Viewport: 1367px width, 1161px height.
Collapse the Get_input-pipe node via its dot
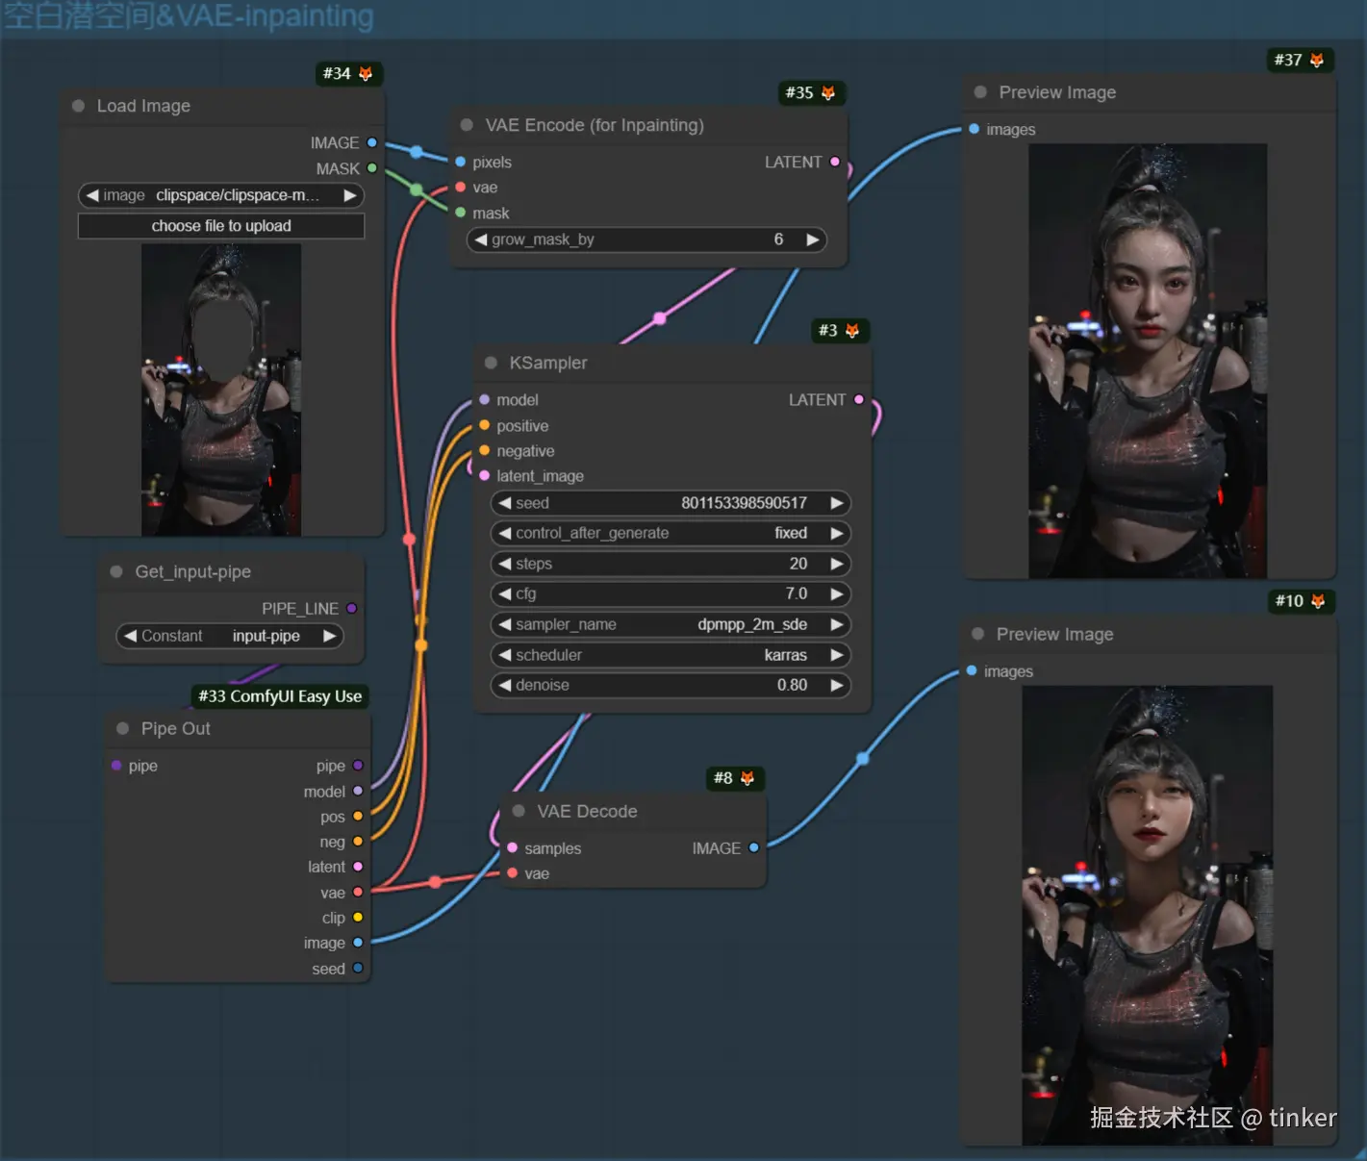116,571
